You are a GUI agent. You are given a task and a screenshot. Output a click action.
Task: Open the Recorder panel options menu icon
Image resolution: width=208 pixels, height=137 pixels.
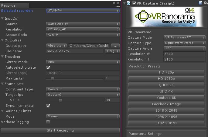click(118, 6)
